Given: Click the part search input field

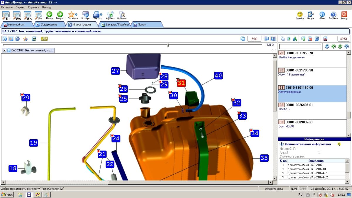Looking at the screenshot, I should coord(300,47).
